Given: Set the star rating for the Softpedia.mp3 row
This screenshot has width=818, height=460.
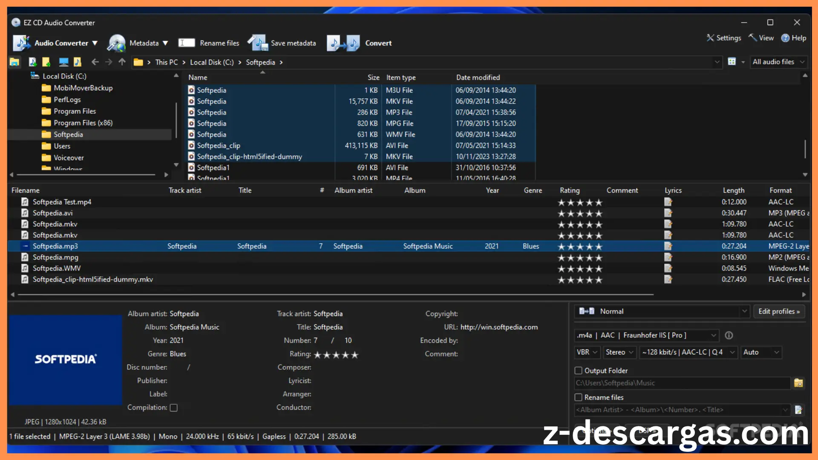Looking at the screenshot, I should [580, 247].
